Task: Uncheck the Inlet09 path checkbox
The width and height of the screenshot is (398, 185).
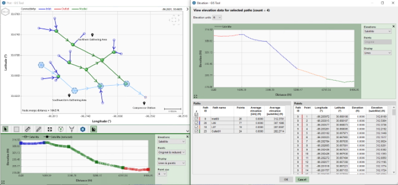Action: pyautogui.click(x=196, y=119)
